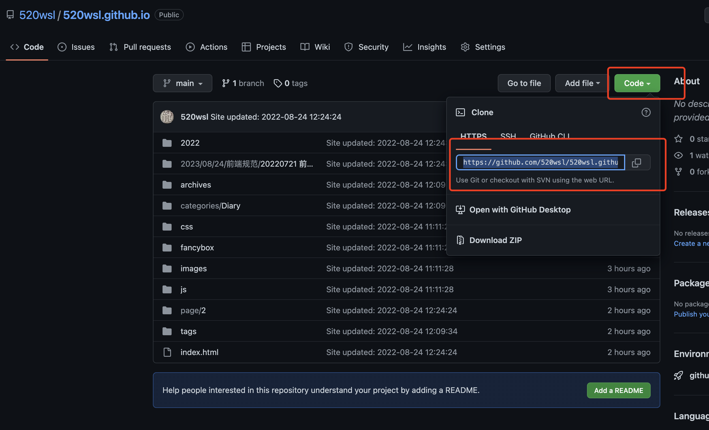Click the folder icon next to archives

coord(167,184)
